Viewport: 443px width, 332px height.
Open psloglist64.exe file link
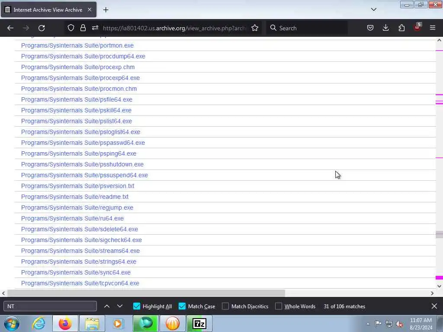click(x=81, y=132)
